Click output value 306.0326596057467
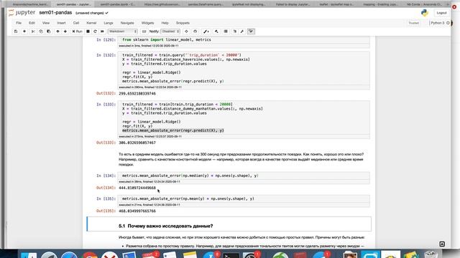 click(x=137, y=143)
